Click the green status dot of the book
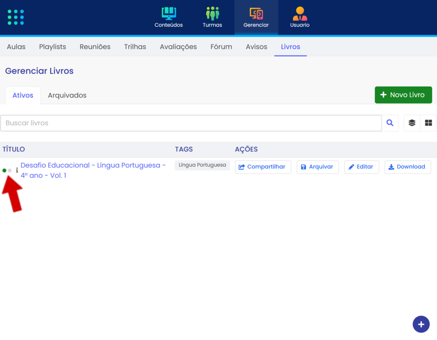Viewport: 437px width, 340px height. coord(4,170)
